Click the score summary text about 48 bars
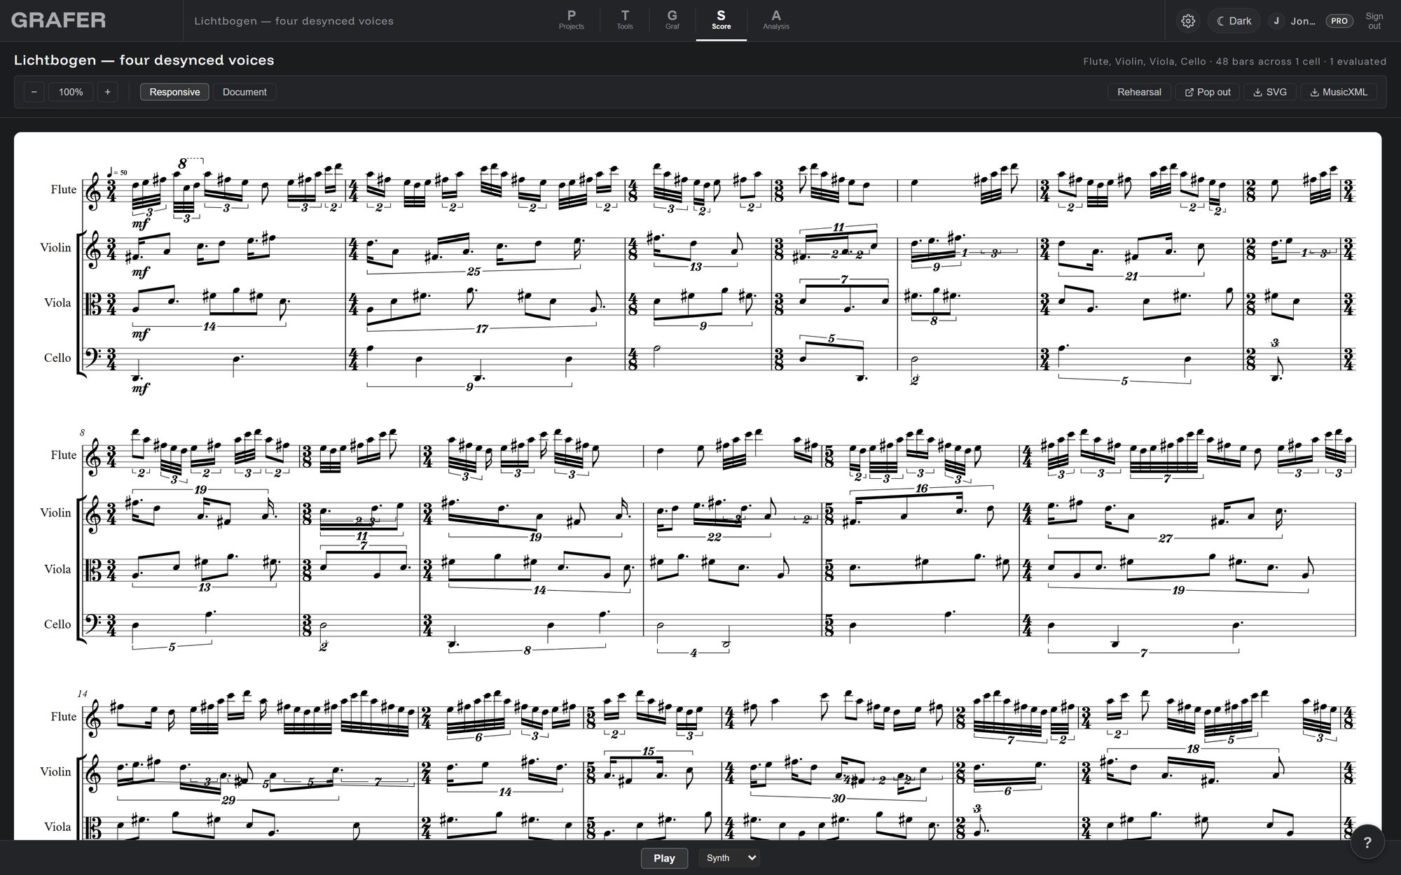The width and height of the screenshot is (1401, 875). click(x=1234, y=62)
